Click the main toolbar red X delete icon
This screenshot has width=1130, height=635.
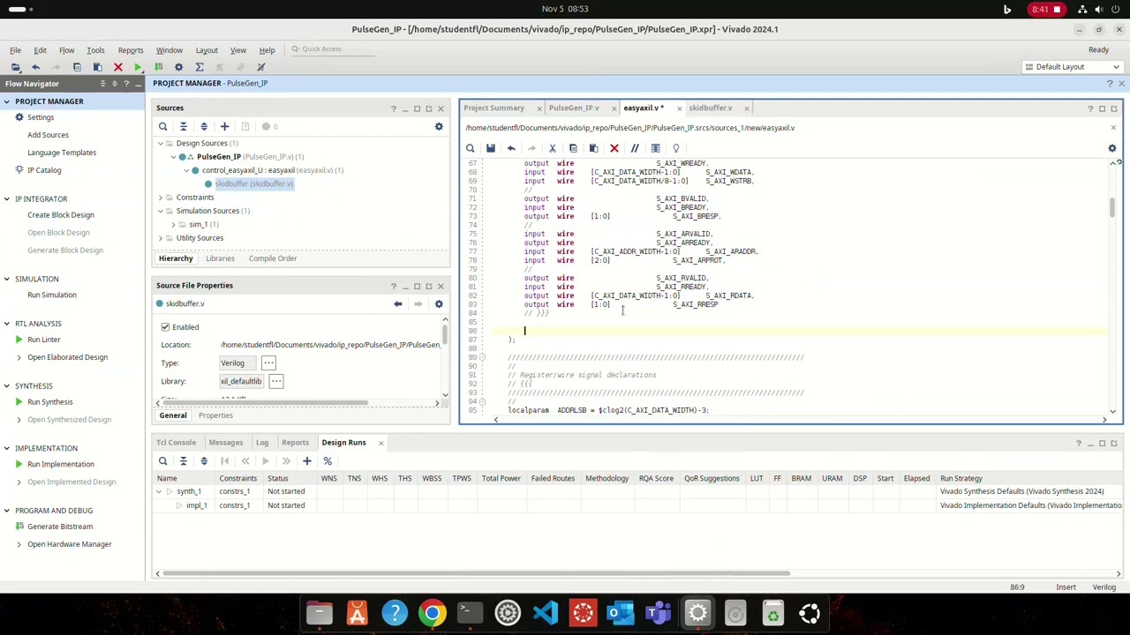click(117, 67)
